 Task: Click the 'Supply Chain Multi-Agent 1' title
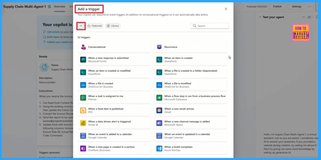click(x=25, y=7)
